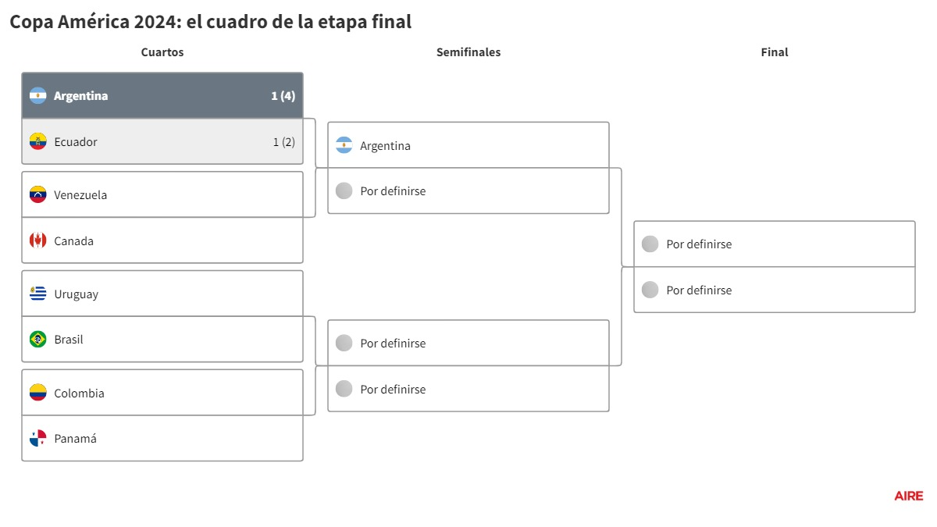Viewport: 937px width, 527px height.
Task: Select the Semifinales column header
Action: pos(468,52)
